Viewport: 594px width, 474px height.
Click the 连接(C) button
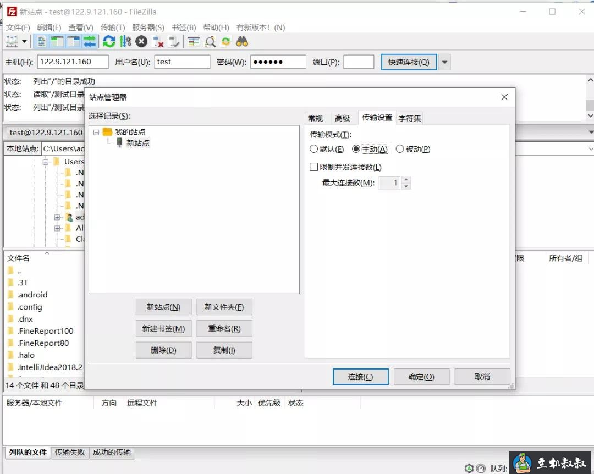coord(361,377)
